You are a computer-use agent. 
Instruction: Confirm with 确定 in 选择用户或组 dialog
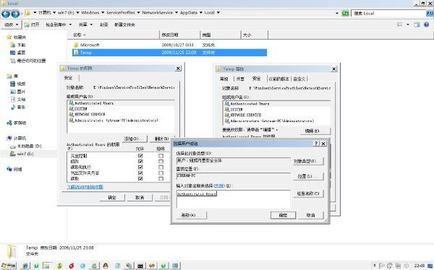(x=283, y=215)
